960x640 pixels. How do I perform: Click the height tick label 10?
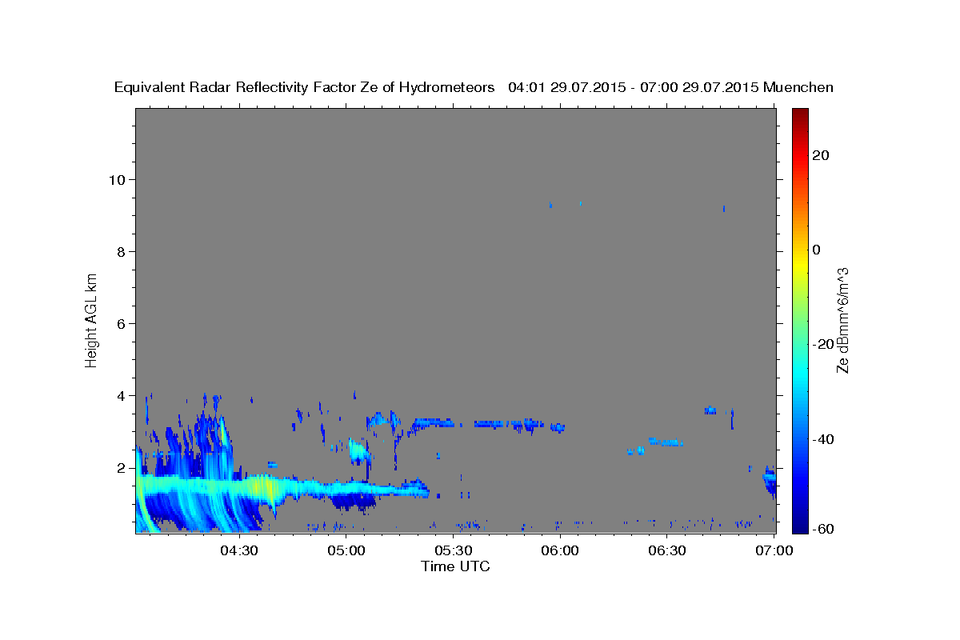(116, 179)
